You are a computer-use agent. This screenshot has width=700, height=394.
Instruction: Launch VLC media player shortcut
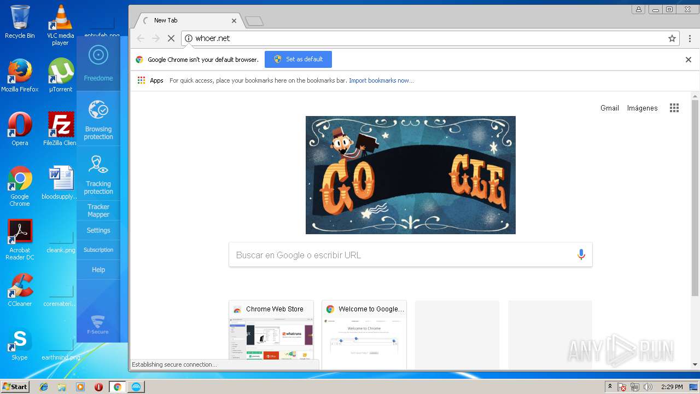[60, 25]
